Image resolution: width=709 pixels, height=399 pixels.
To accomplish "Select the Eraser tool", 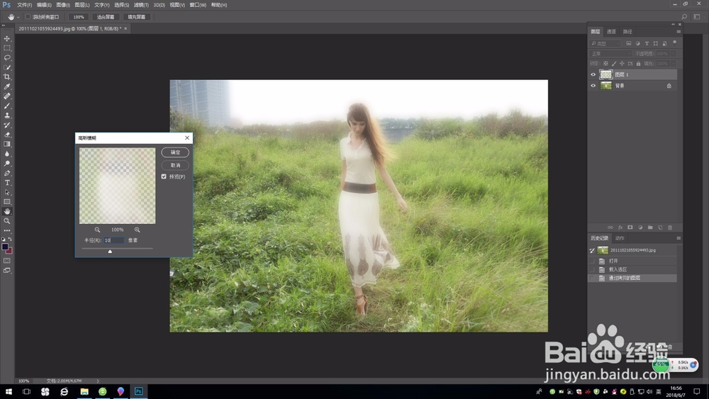I will click(x=7, y=135).
